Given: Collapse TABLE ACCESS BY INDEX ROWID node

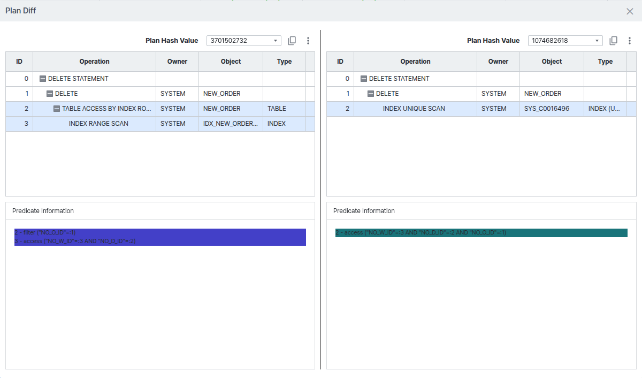Looking at the screenshot, I should pyautogui.click(x=57, y=109).
